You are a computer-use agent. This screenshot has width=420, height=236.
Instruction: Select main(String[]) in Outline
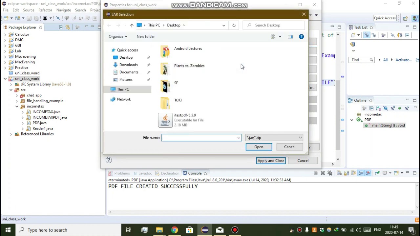click(x=388, y=126)
